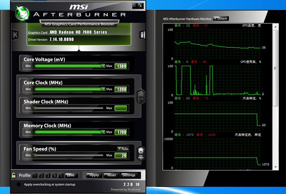
Task: Select profile slot 4
Action: (x=54, y=175)
